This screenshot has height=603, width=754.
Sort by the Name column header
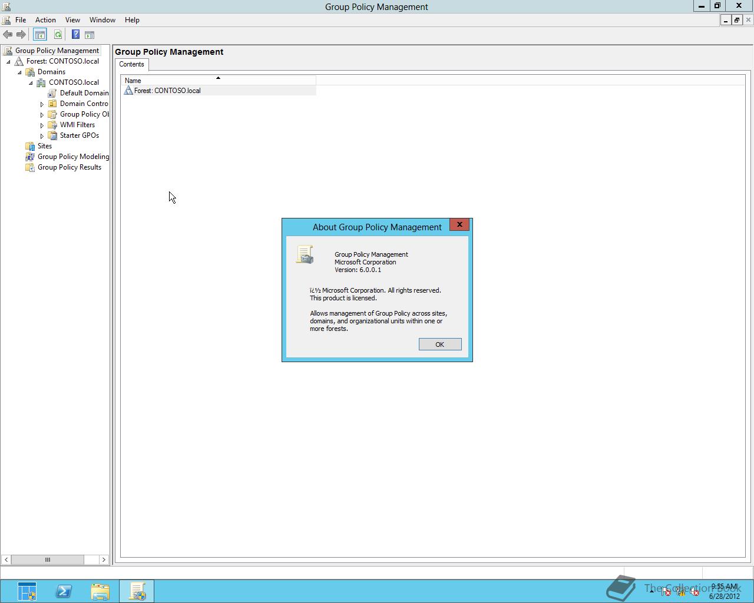click(x=219, y=81)
